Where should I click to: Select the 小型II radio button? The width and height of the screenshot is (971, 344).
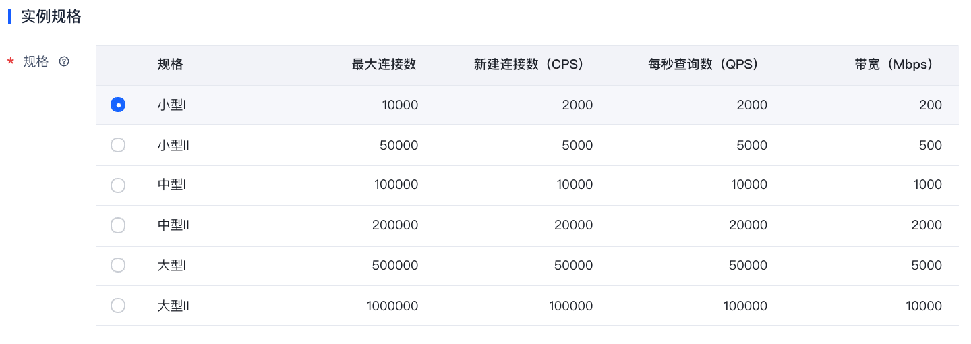(x=118, y=145)
